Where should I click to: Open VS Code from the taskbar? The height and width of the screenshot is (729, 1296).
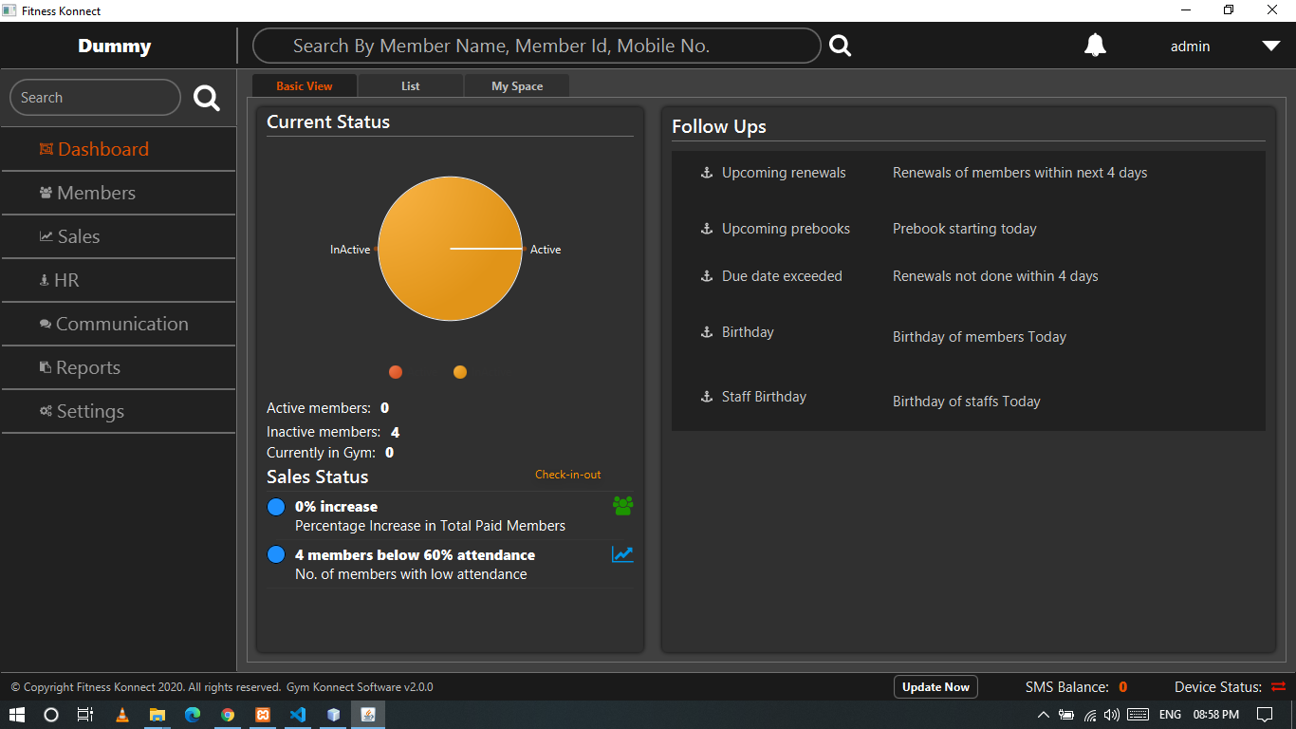point(298,715)
